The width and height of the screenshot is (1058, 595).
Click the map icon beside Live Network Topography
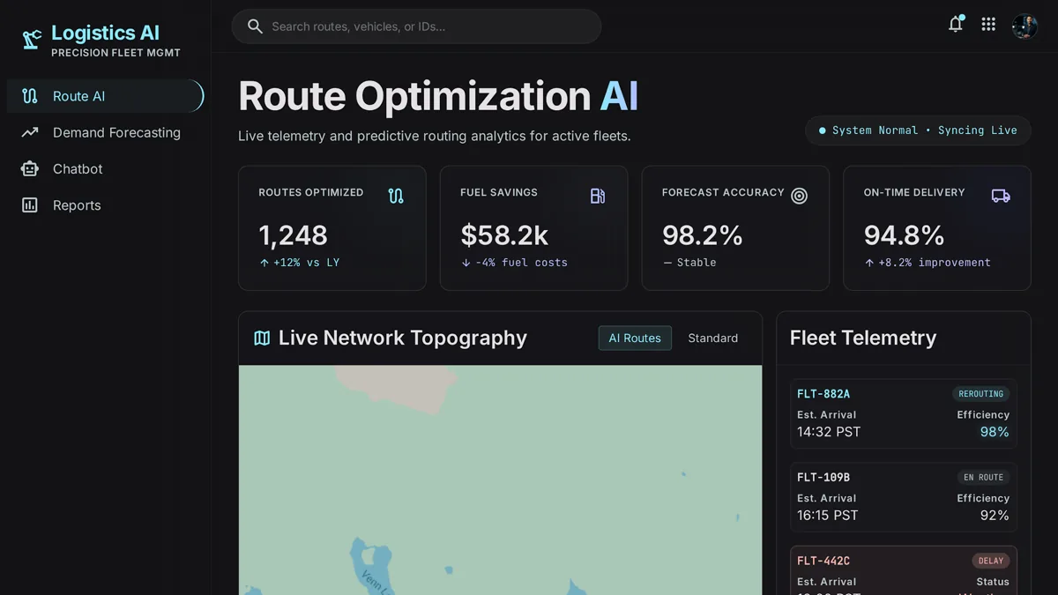click(262, 338)
